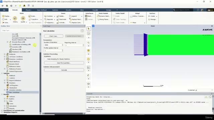
Task: Click the Data File Quantities button
Action: [64, 63]
